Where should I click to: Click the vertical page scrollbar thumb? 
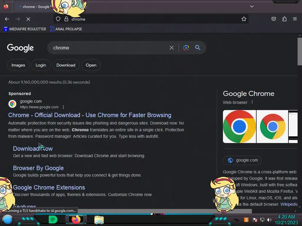coord(300,51)
